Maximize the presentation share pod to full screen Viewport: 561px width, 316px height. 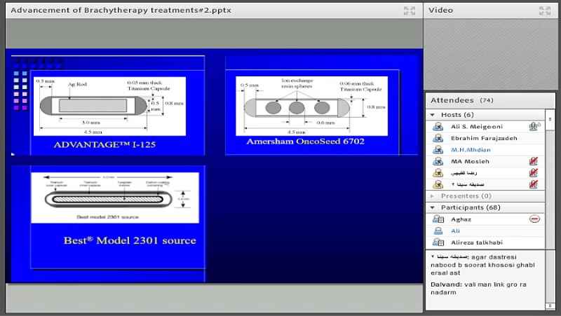pos(410,11)
